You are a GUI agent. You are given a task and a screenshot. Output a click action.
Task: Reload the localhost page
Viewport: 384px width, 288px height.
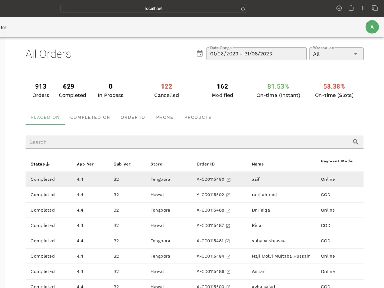tap(243, 8)
